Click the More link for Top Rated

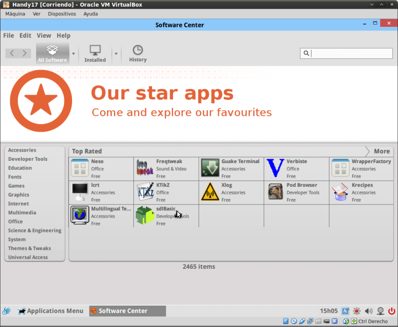[x=382, y=151]
